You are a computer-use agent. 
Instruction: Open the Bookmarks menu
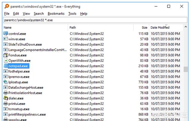pos(56,13)
